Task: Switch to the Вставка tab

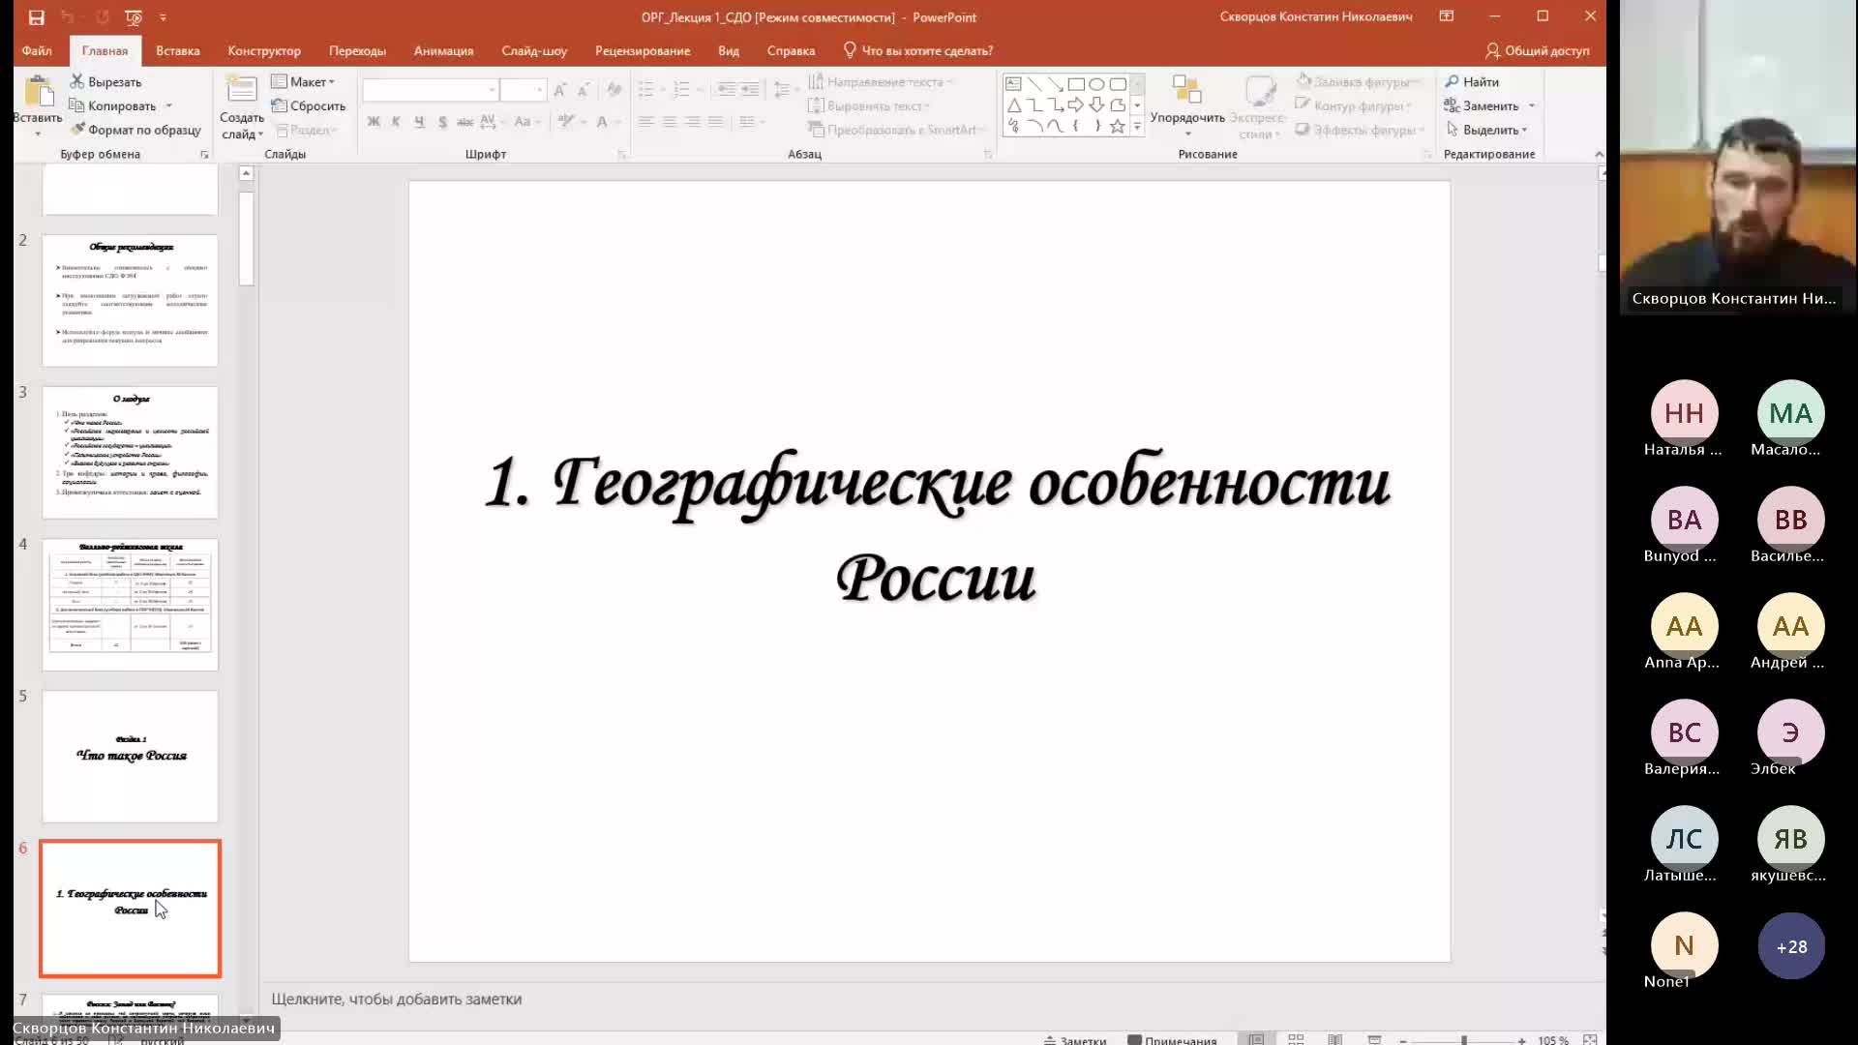Action: [x=178, y=51]
